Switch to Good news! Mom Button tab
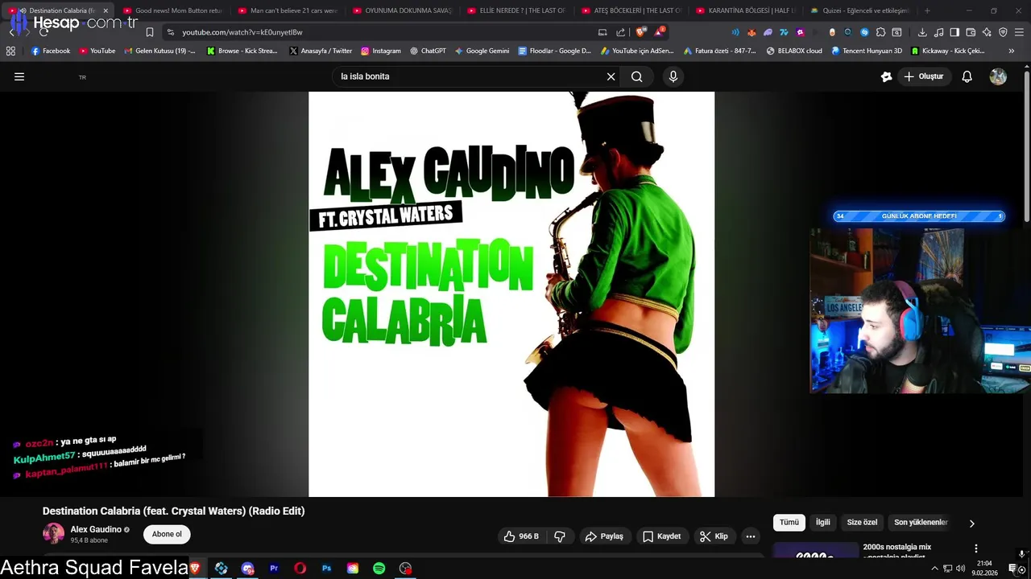The image size is (1031, 579). click(172, 10)
